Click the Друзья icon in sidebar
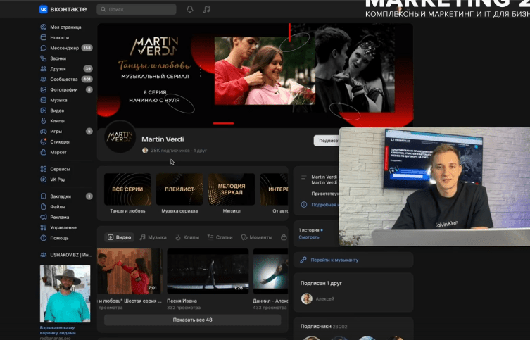530x340 pixels. pyautogui.click(x=43, y=69)
